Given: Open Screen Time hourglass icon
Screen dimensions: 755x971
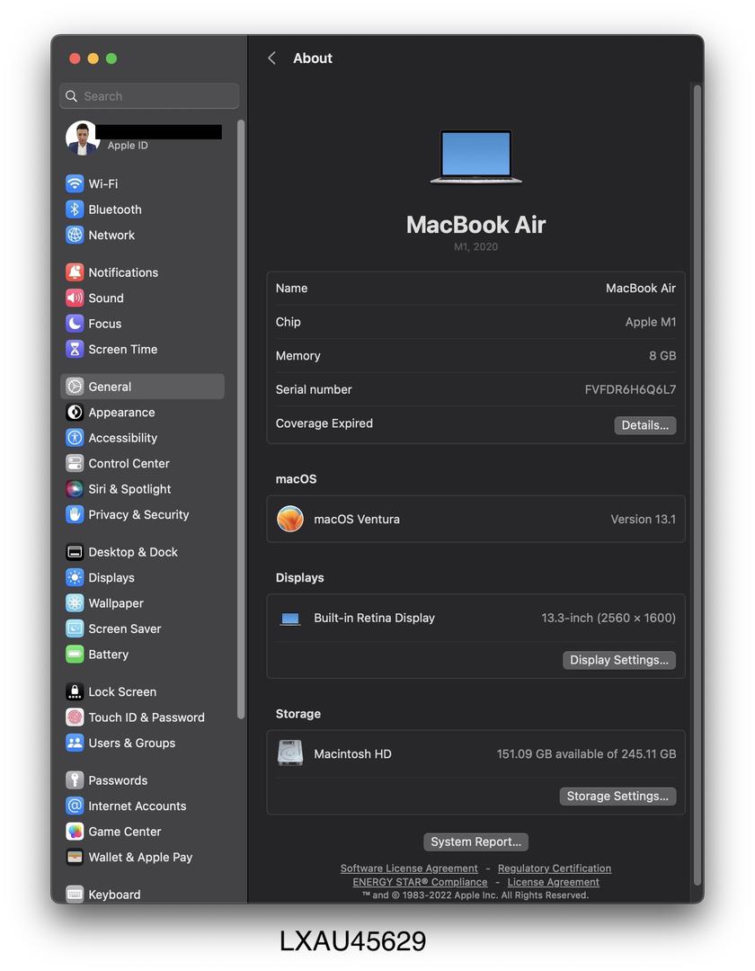Looking at the screenshot, I should click(75, 349).
